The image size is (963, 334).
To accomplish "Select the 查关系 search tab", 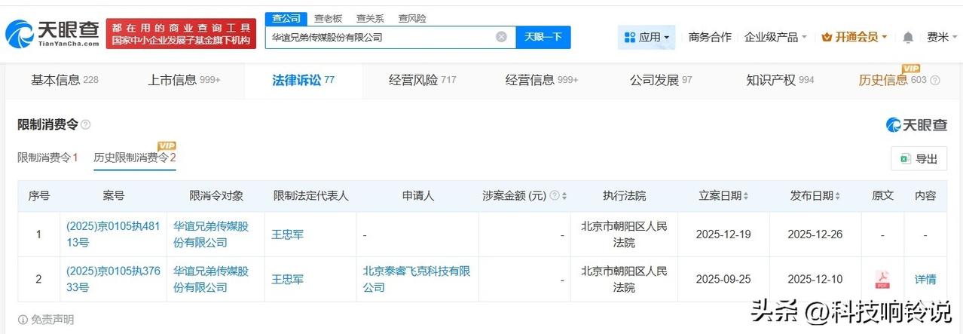I will click(370, 18).
